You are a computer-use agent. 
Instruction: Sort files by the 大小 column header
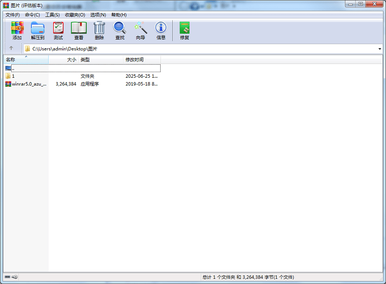click(x=71, y=59)
